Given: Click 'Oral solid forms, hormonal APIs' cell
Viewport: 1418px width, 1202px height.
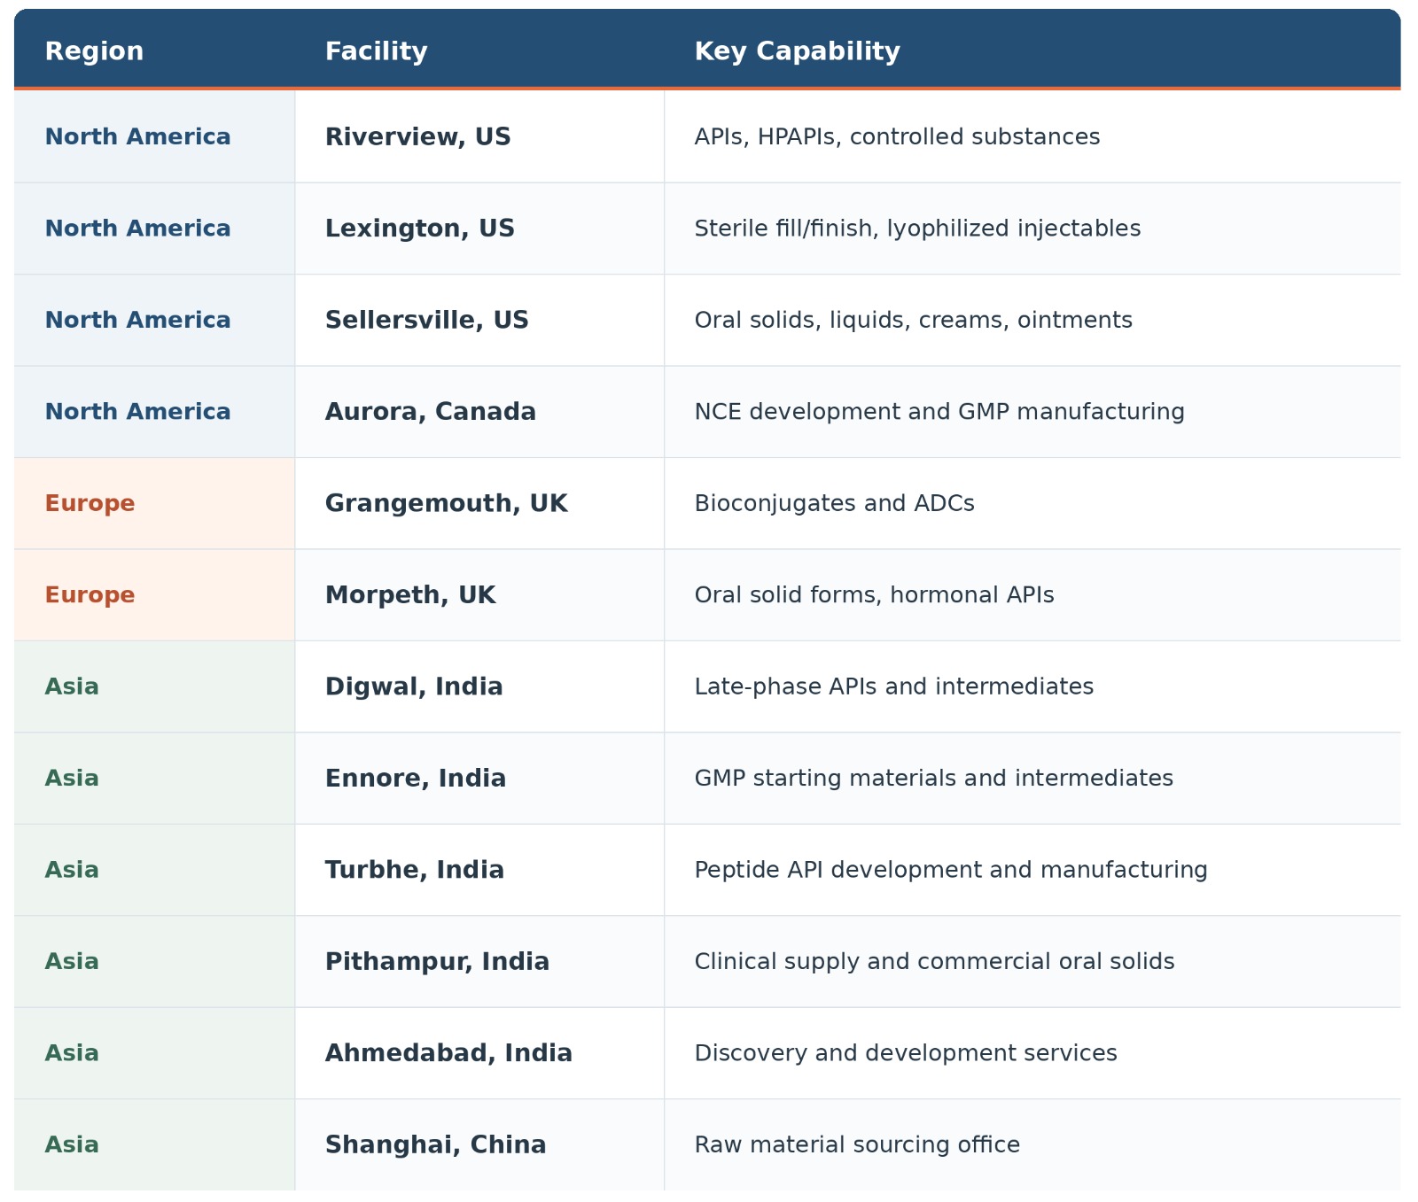Looking at the screenshot, I should click(1032, 595).
